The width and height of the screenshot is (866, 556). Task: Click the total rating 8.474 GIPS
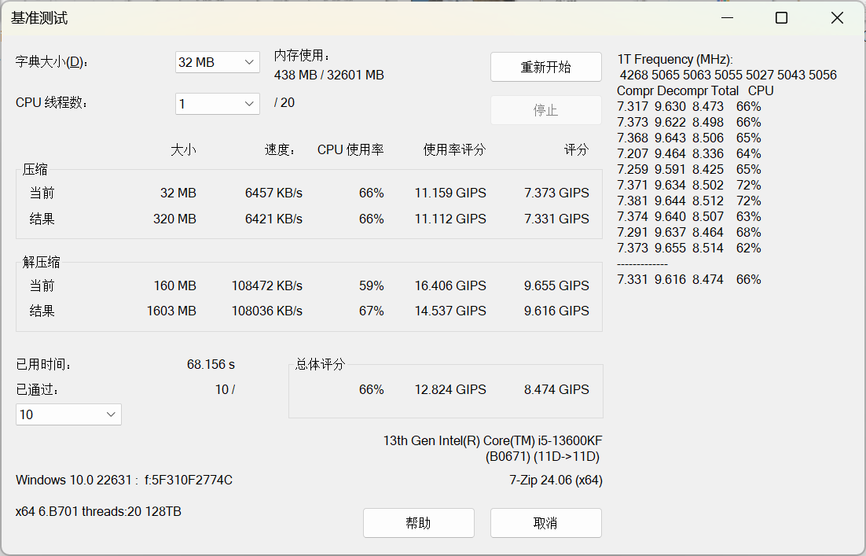556,389
